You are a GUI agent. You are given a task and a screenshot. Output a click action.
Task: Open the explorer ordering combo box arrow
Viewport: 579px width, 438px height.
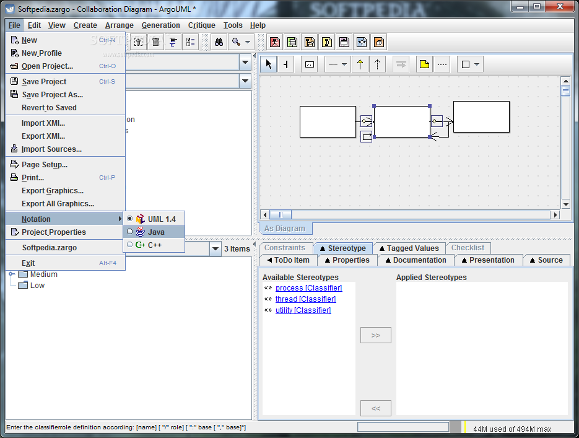point(245,81)
